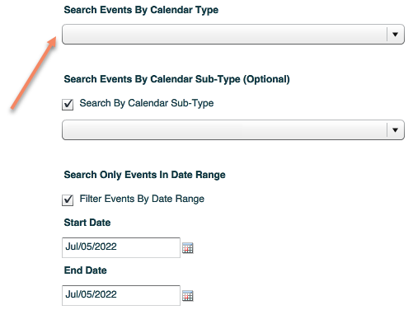Click the Calendar Sub-Type dropdown arrow

(395, 130)
